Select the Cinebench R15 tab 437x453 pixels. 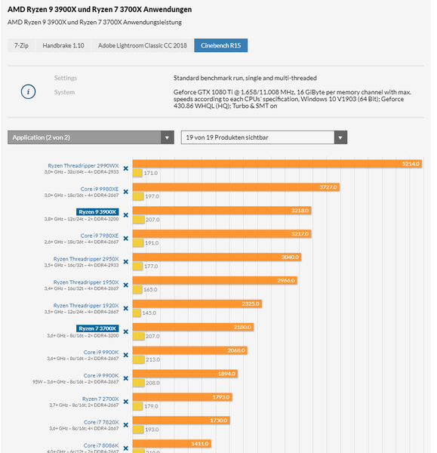point(220,45)
